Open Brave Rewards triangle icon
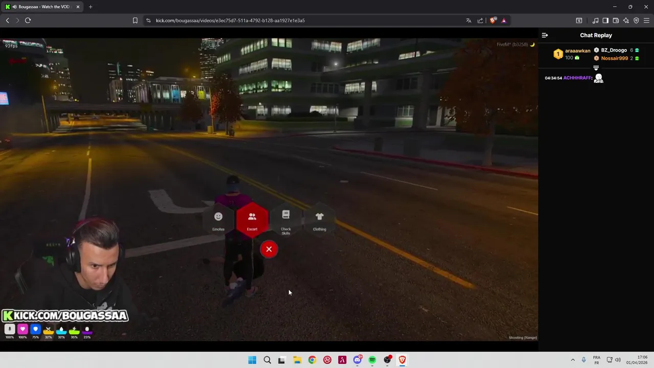Screen dimensions: 654x368 point(504,20)
